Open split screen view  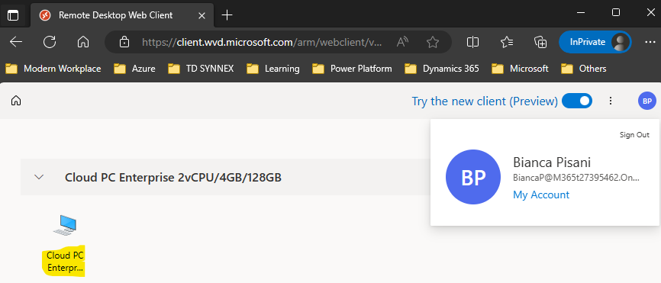pyautogui.click(x=473, y=42)
